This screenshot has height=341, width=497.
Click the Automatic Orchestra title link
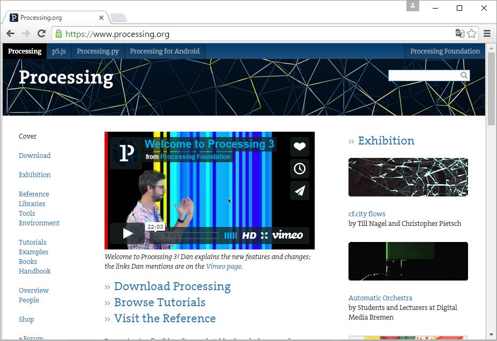pos(380,298)
